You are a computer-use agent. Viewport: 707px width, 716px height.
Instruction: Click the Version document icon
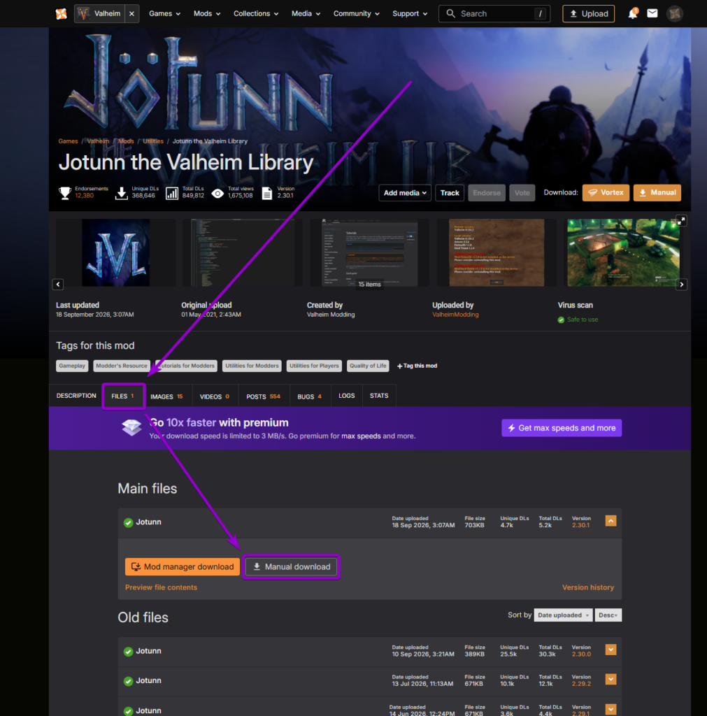pyautogui.click(x=266, y=193)
